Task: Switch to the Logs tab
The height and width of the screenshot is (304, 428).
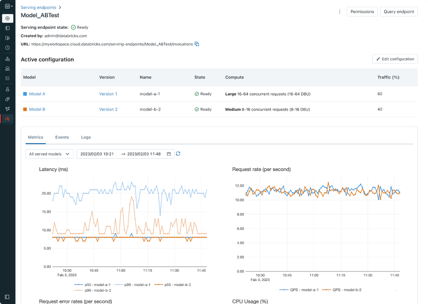Action: (86, 137)
